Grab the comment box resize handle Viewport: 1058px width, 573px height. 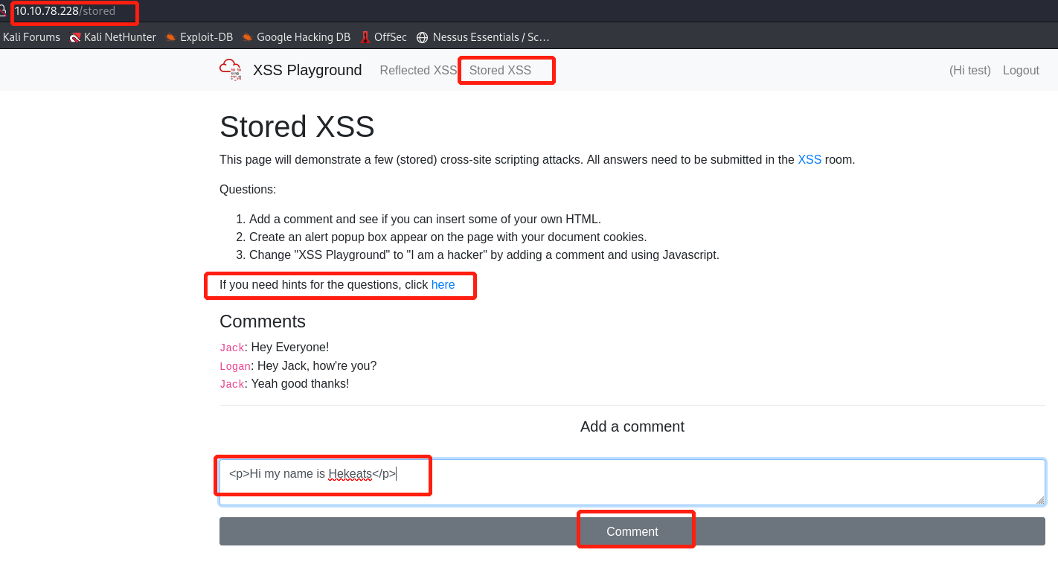pos(1039,500)
